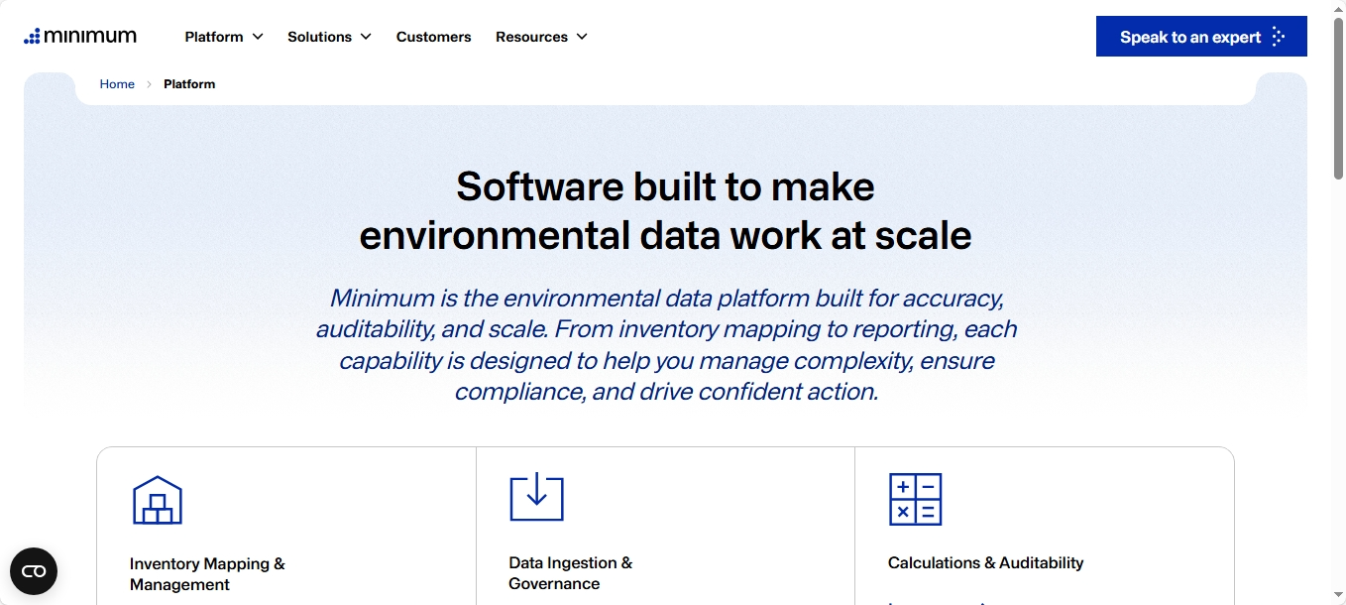The height and width of the screenshot is (605, 1346).
Task: Navigate to Home in the breadcrumb
Action: [117, 84]
